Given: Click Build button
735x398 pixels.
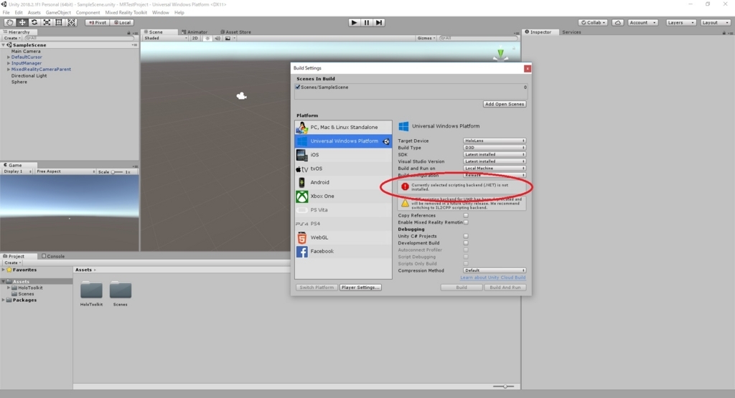Looking at the screenshot, I should click(462, 288).
